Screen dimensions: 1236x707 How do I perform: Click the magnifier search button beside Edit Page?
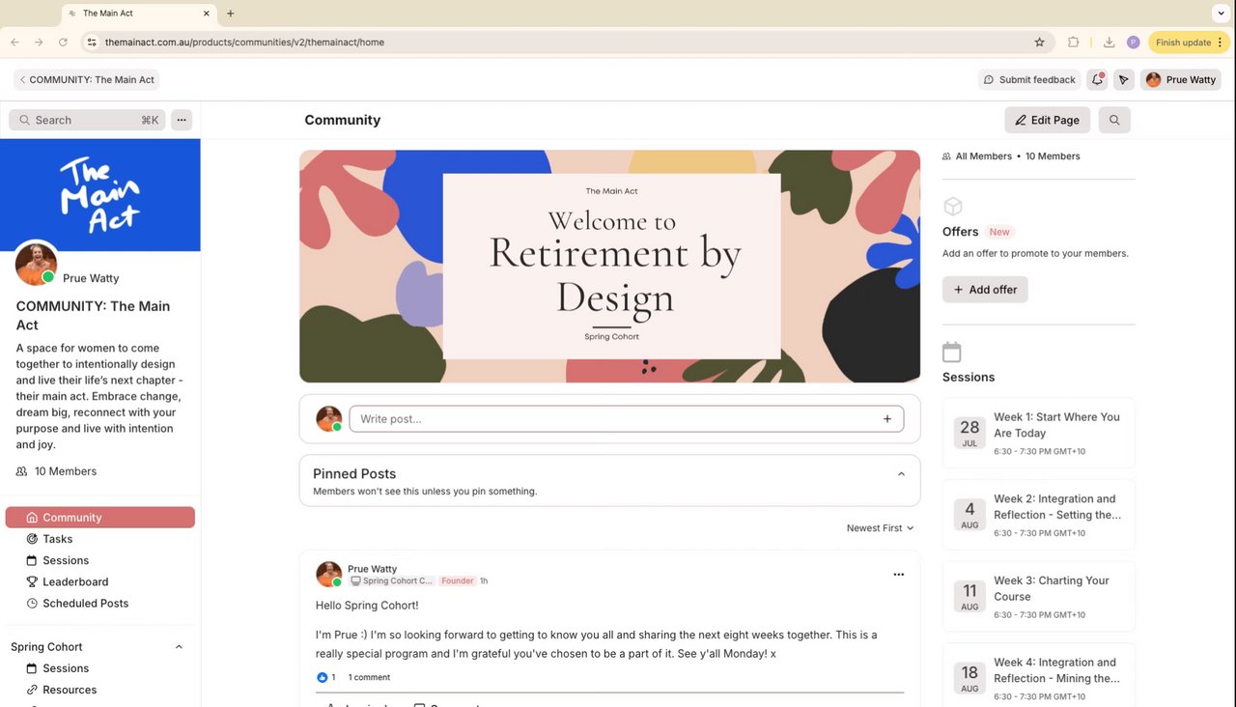1114,120
